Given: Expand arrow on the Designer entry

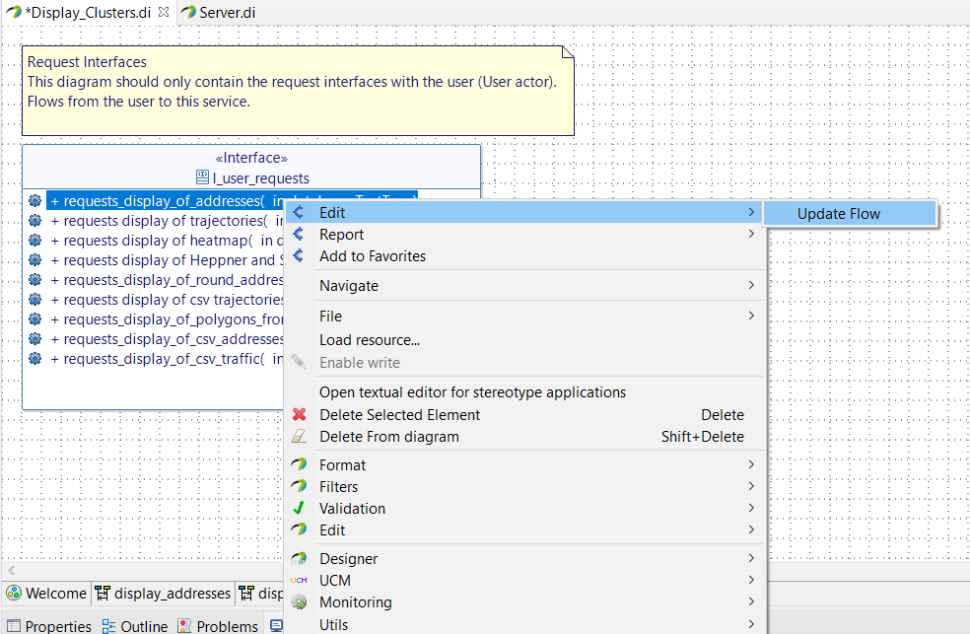Looking at the screenshot, I should point(751,558).
